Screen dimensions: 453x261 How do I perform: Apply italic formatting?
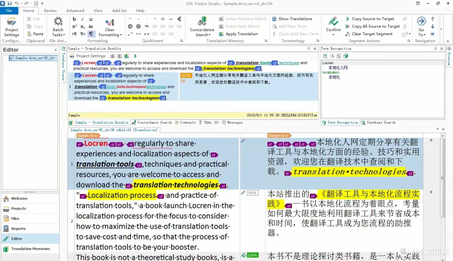click(82, 19)
